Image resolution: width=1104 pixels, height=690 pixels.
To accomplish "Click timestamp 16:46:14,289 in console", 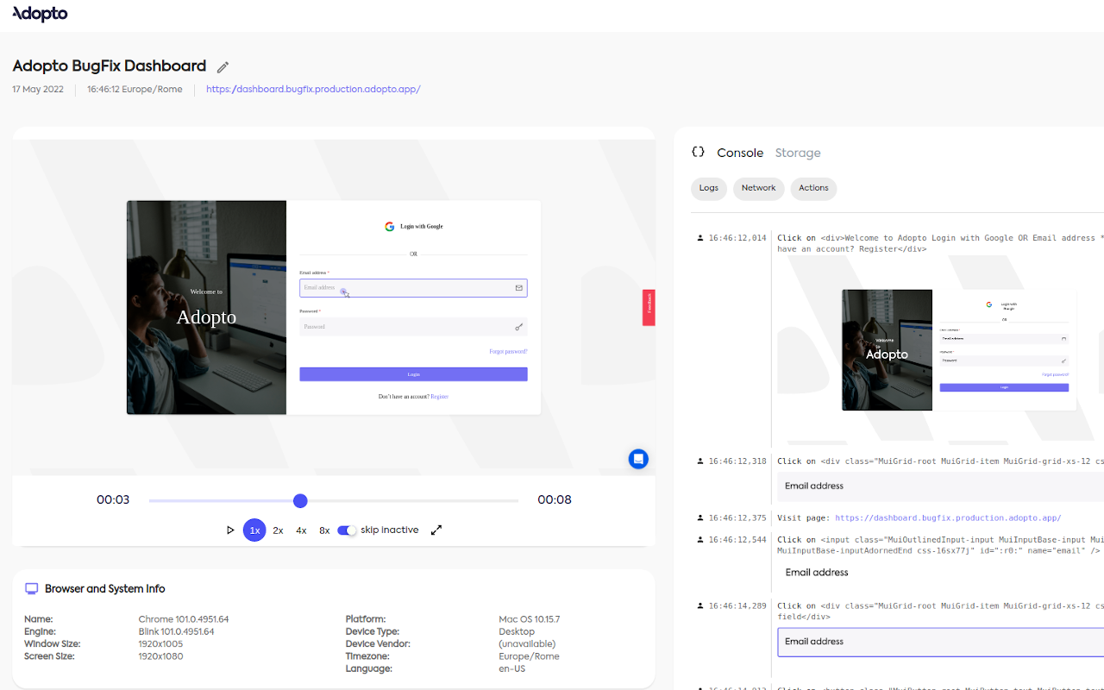I will (x=737, y=606).
